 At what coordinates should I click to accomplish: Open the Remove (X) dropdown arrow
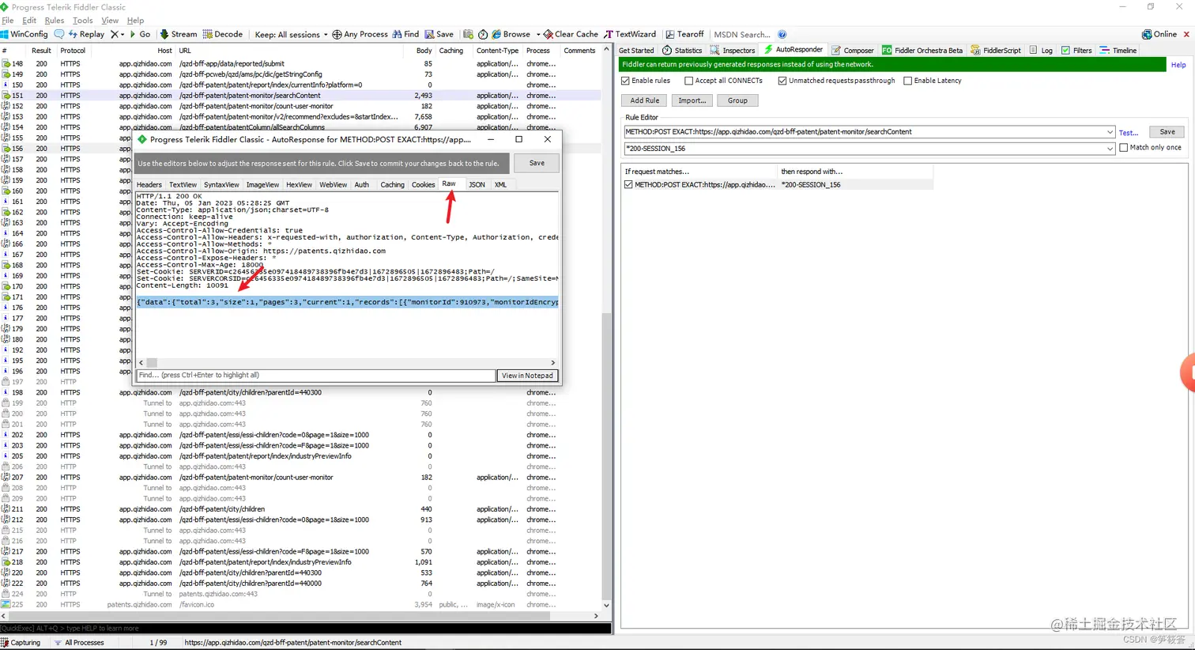tap(123, 34)
